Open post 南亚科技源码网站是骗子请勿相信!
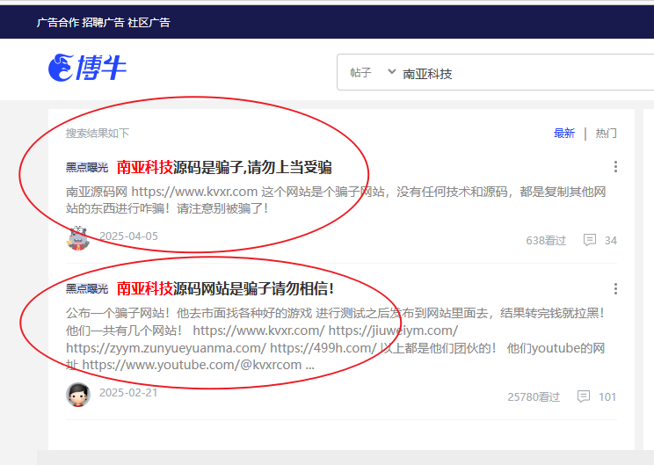The height and width of the screenshot is (465, 654). [x=225, y=288]
